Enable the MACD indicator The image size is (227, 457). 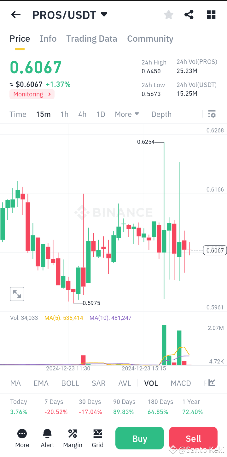pos(181,383)
